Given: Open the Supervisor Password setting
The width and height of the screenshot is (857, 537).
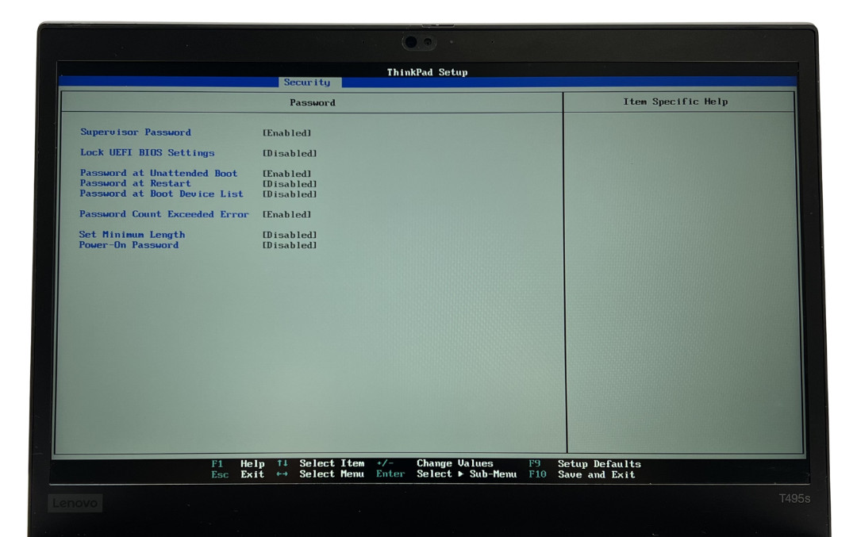Looking at the screenshot, I should 136,132.
